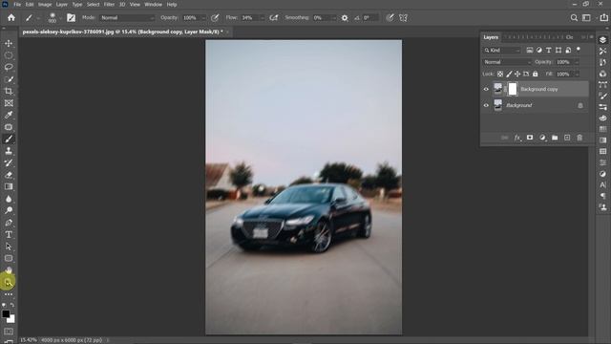Toggle pressure for opacity button
Screen dimensions: 611x344
215,18
